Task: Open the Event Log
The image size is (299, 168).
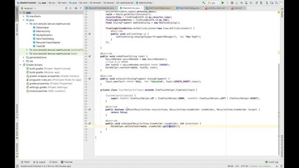Action: (272, 162)
